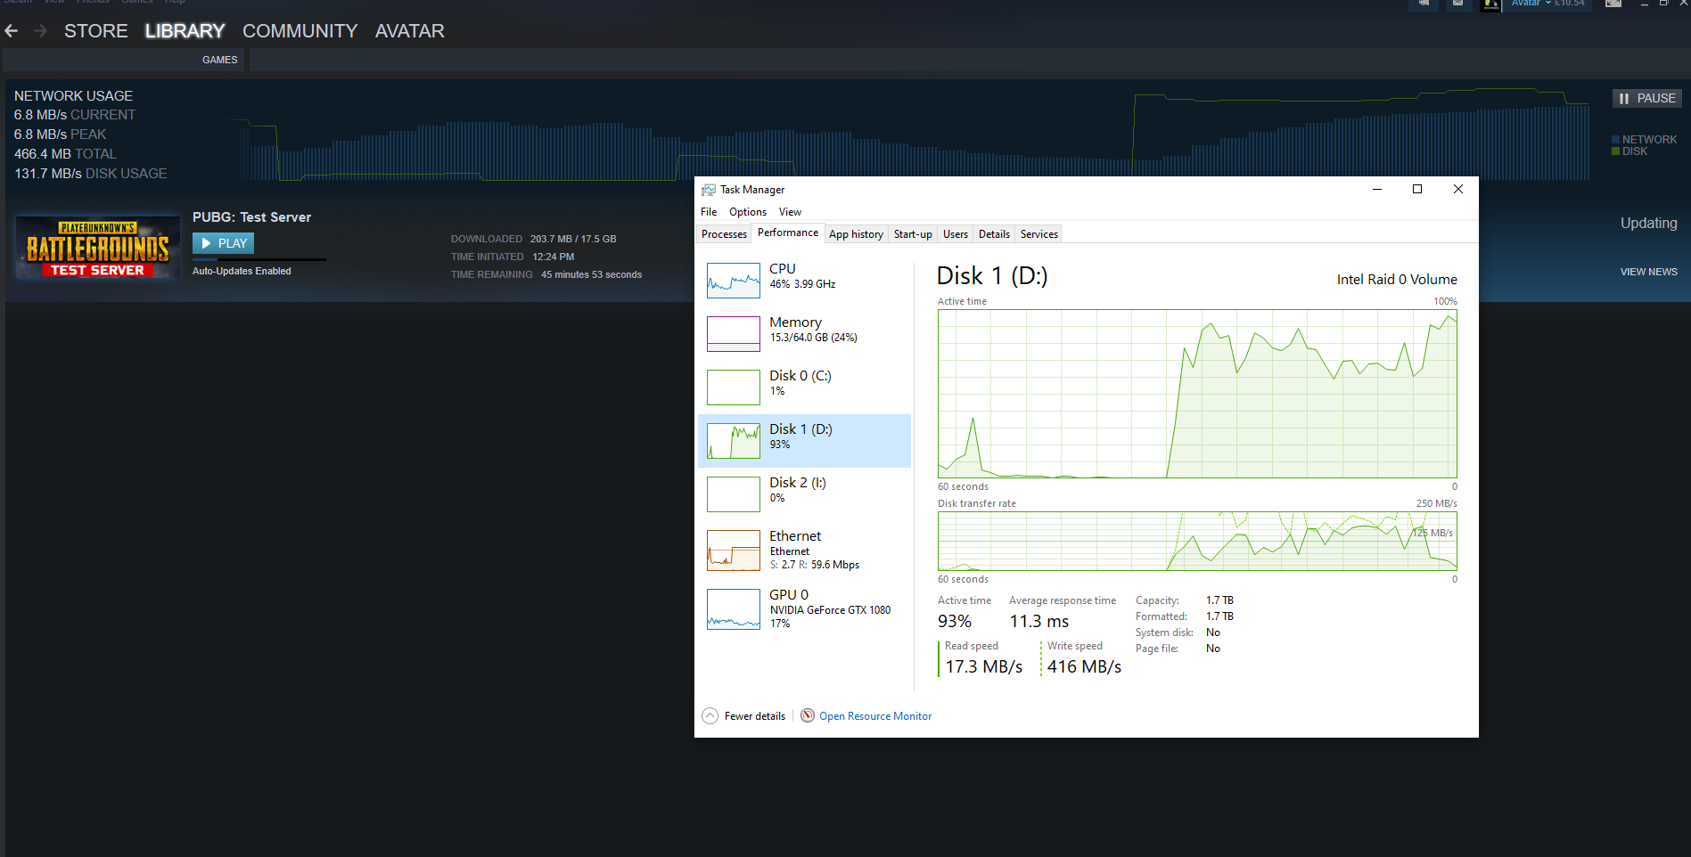Open VIEW NEWS for PUBG Test Server
This screenshot has height=857, width=1691.
pos(1648,272)
